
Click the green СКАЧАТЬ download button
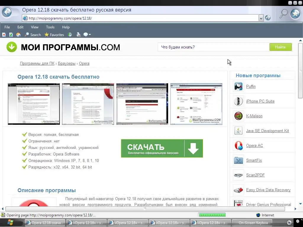tap(162, 148)
